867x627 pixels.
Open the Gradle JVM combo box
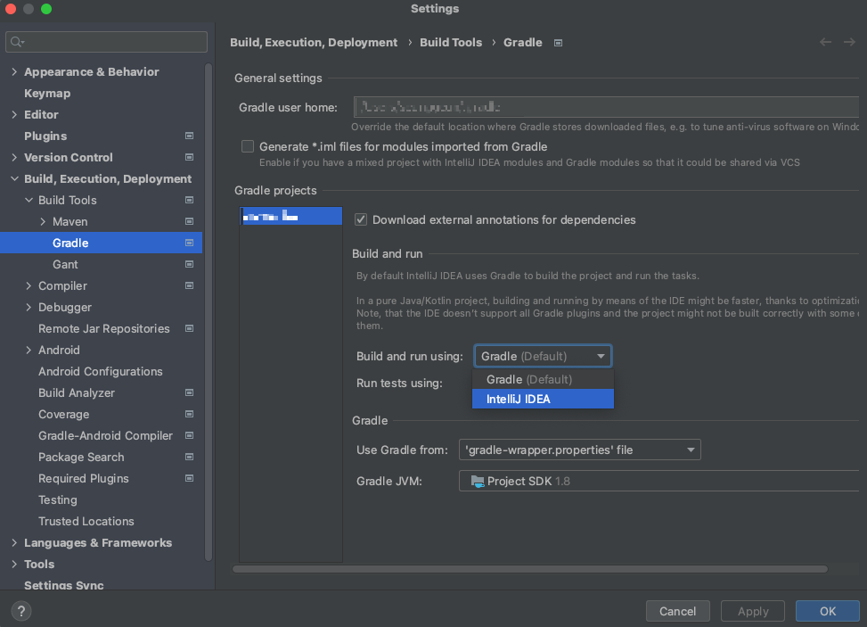click(x=658, y=481)
